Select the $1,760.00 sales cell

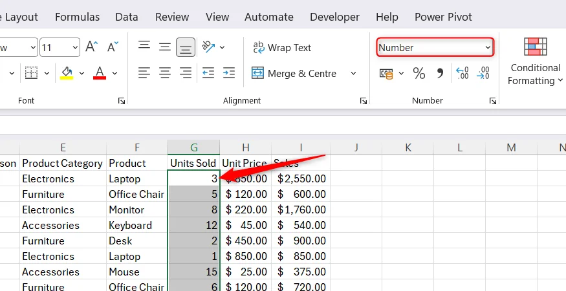tap(301, 210)
